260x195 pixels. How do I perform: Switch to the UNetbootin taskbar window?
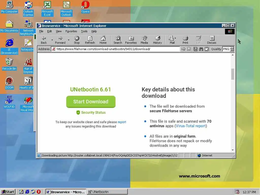[x=107, y=192]
